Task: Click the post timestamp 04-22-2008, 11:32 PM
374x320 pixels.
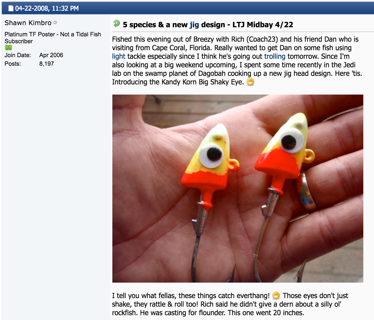Action: (x=47, y=8)
